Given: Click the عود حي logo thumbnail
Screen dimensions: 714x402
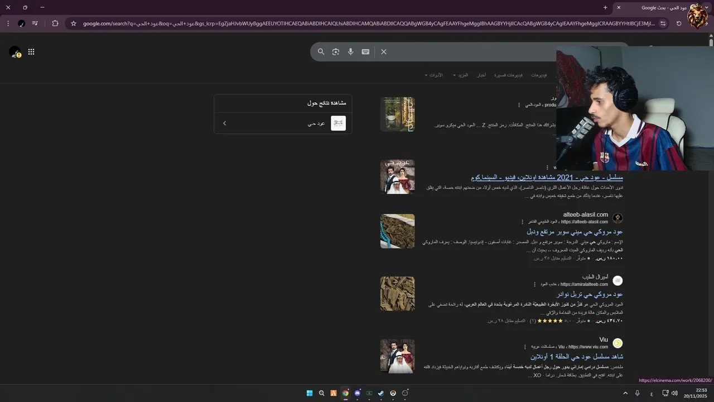Looking at the screenshot, I should (x=338, y=123).
